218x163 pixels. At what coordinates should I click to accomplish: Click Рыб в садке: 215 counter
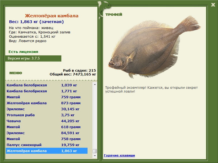point(79,70)
